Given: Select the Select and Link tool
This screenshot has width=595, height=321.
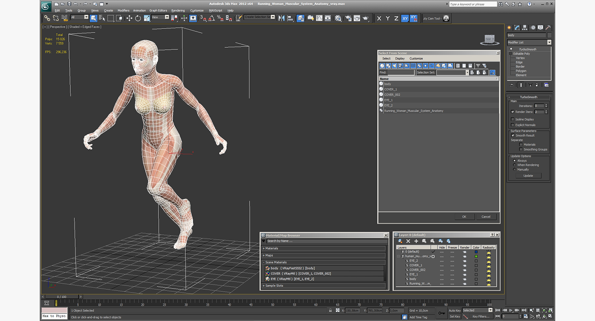Looking at the screenshot, I should [x=47, y=18].
